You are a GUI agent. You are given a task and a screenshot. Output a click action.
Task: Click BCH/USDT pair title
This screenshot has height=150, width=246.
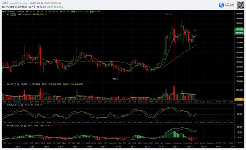click(x=8, y=7)
